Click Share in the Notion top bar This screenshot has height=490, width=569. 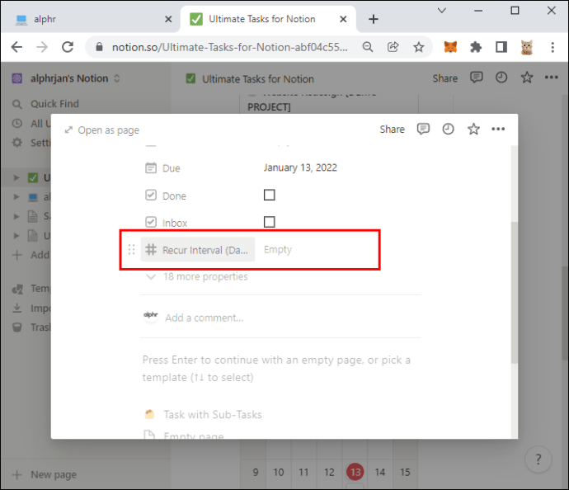point(445,78)
